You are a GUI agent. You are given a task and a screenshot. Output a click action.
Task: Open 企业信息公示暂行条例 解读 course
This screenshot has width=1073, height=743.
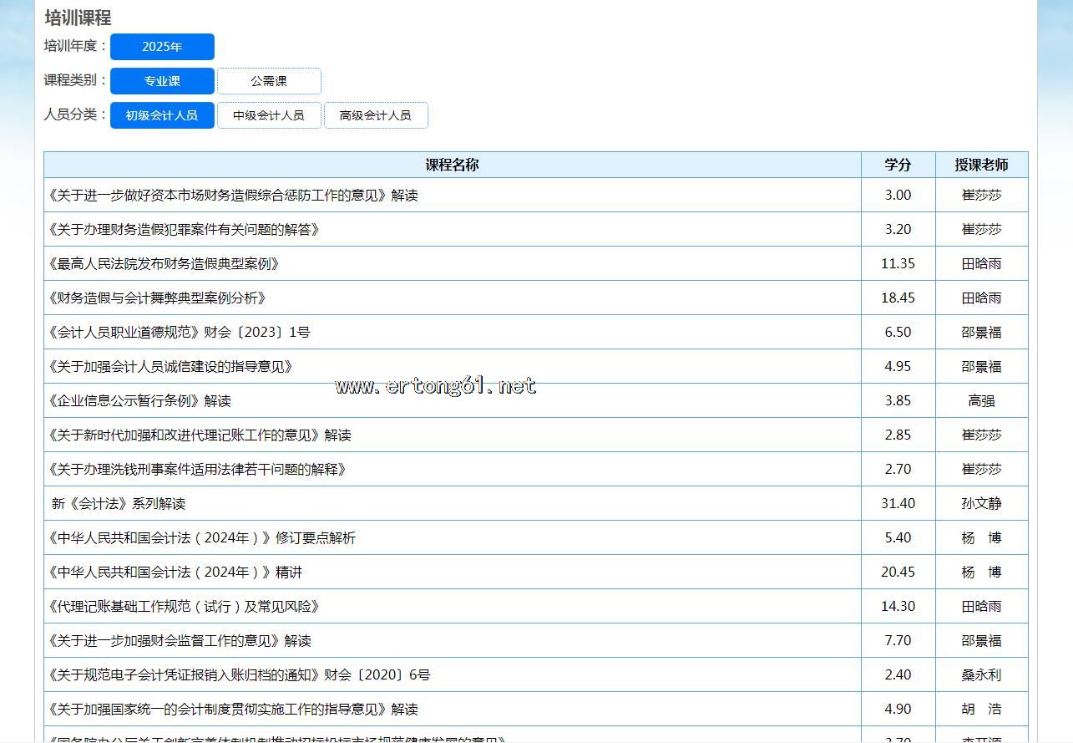[x=140, y=400]
